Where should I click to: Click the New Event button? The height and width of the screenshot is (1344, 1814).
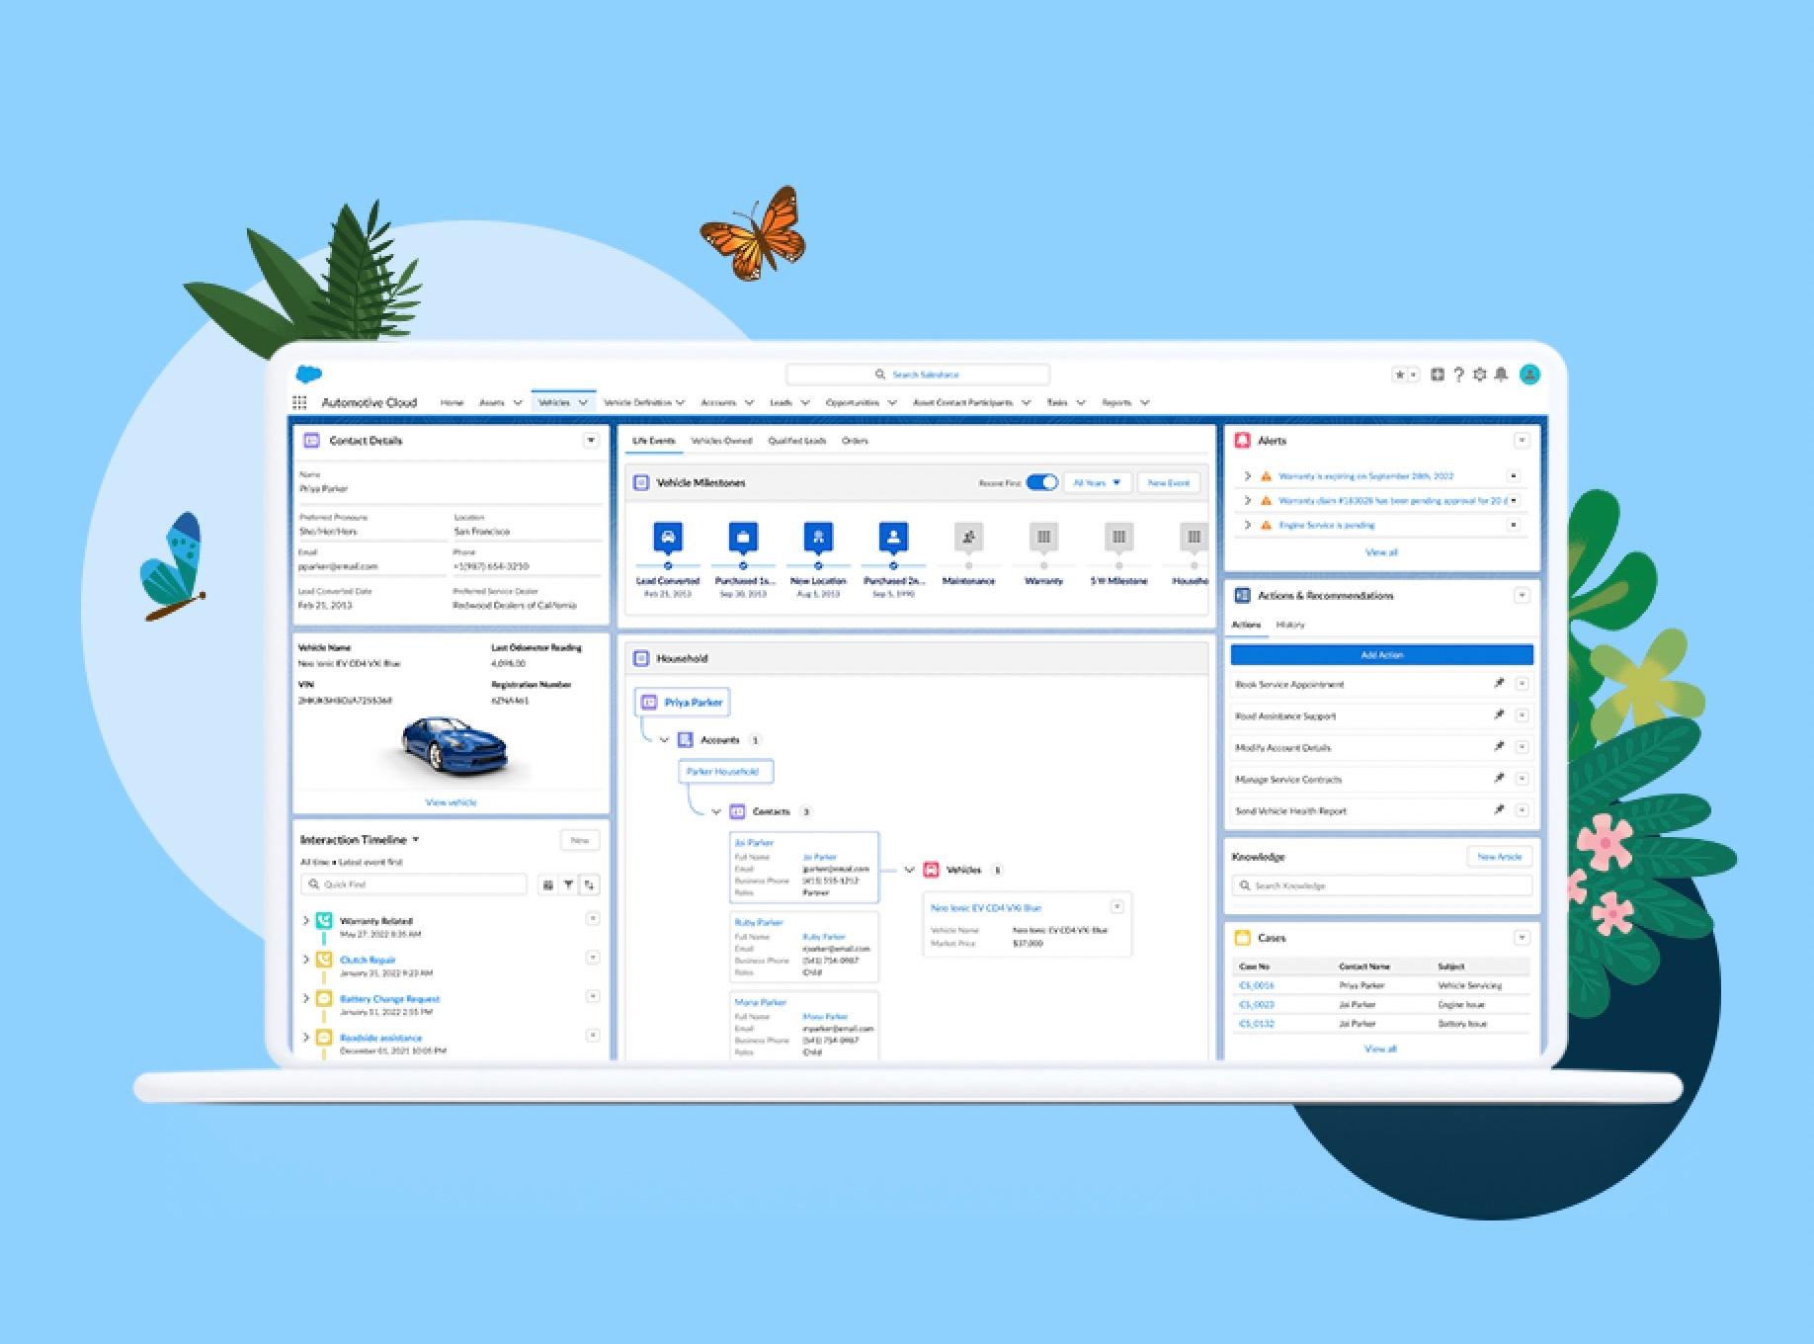point(1169,482)
